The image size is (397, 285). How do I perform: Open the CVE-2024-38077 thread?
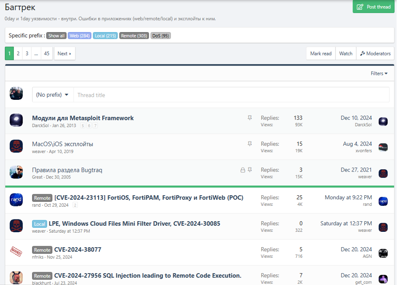78,249
